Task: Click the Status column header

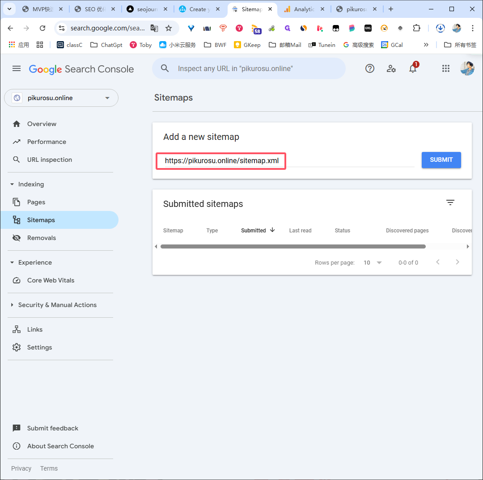Action: (342, 230)
